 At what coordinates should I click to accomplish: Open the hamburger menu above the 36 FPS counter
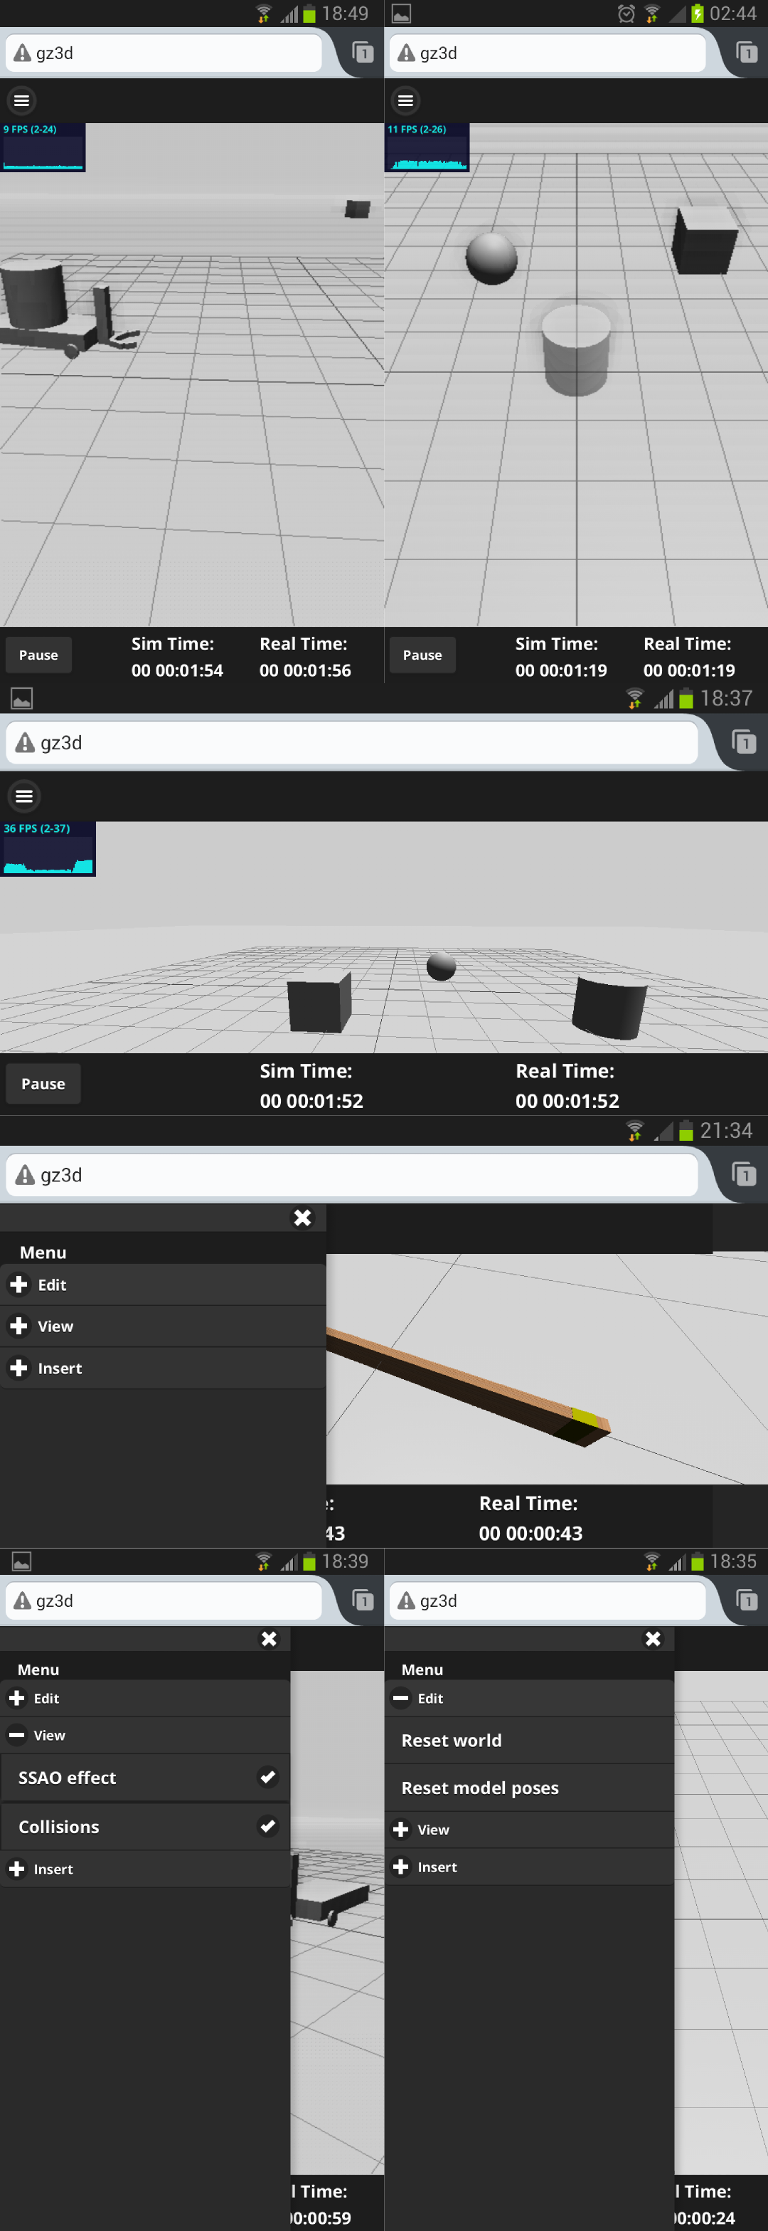pyautogui.click(x=24, y=796)
